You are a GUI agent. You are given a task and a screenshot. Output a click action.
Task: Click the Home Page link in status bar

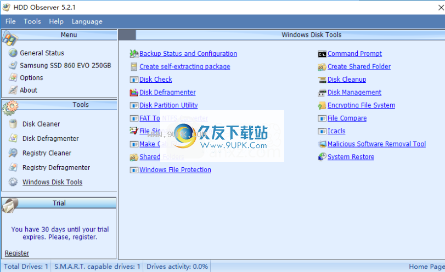tap(426, 267)
